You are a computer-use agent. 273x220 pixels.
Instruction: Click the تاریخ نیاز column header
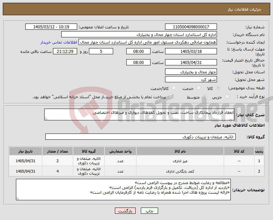[x=25, y=151]
